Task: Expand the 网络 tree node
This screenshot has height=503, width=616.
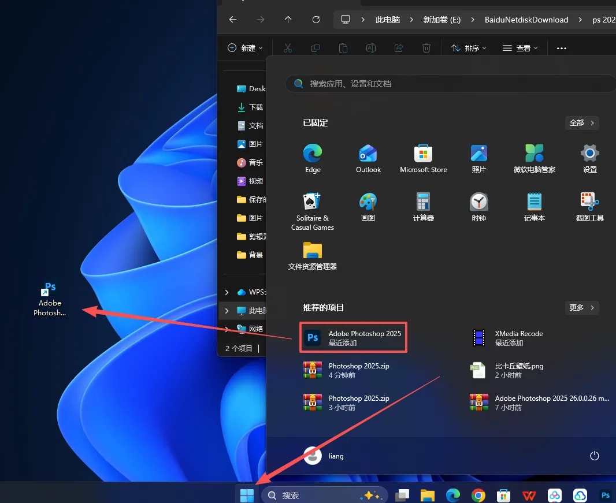Action: [227, 329]
